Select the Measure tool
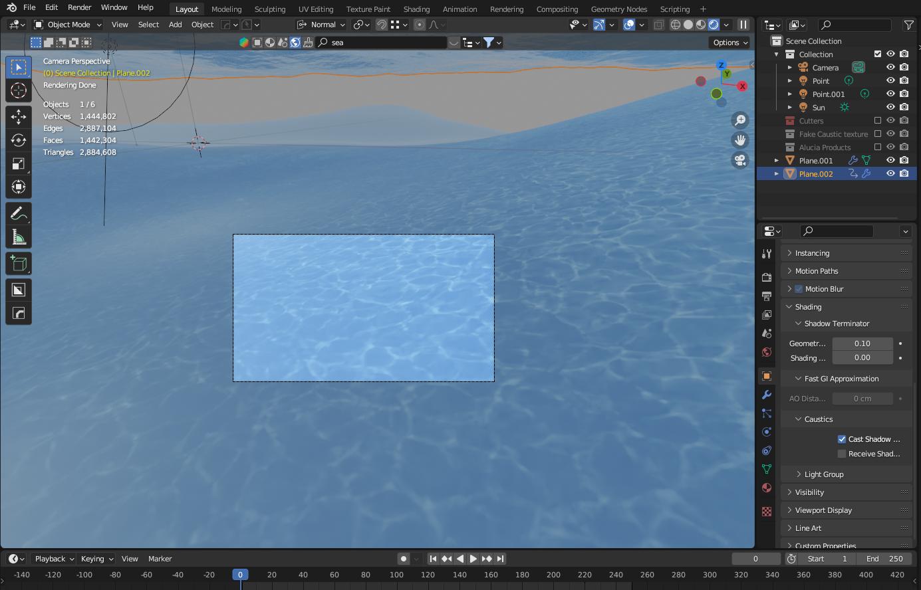Screen dimensions: 921x590 point(18,236)
